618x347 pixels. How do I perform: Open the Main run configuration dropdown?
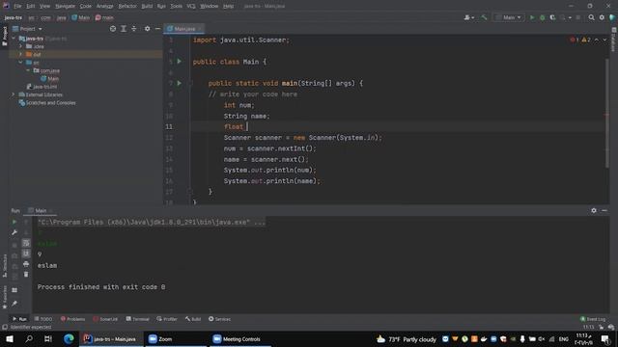(x=509, y=17)
